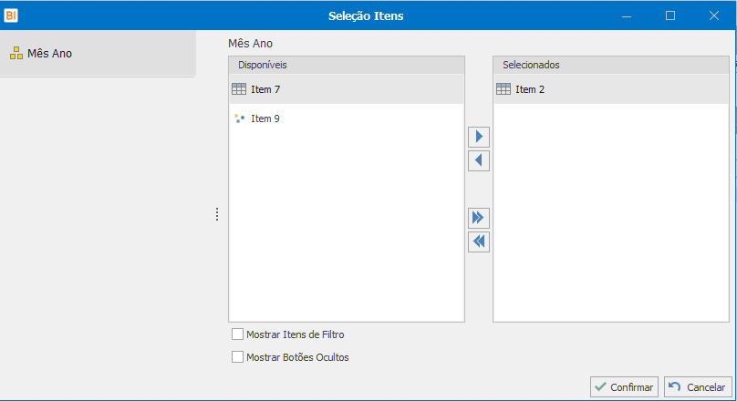Select Item 7 in Disponíveis list
737x401 pixels.
[x=265, y=89]
